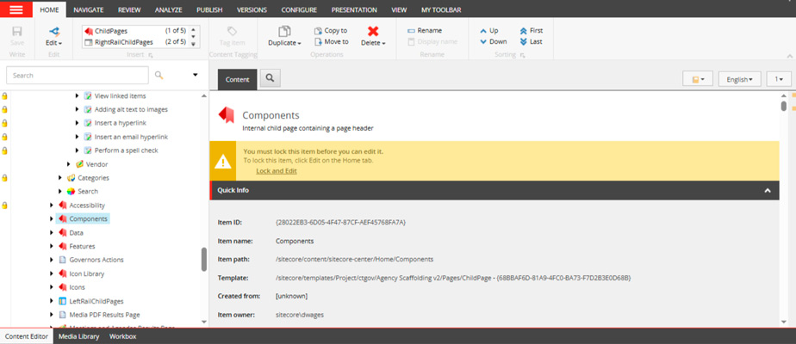Move item Down in sorting
Image resolution: width=796 pixels, height=344 pixels.
[494, 41]
